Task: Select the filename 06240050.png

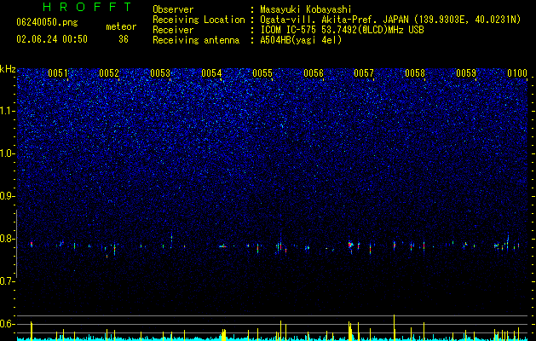Action: [47, 22]
